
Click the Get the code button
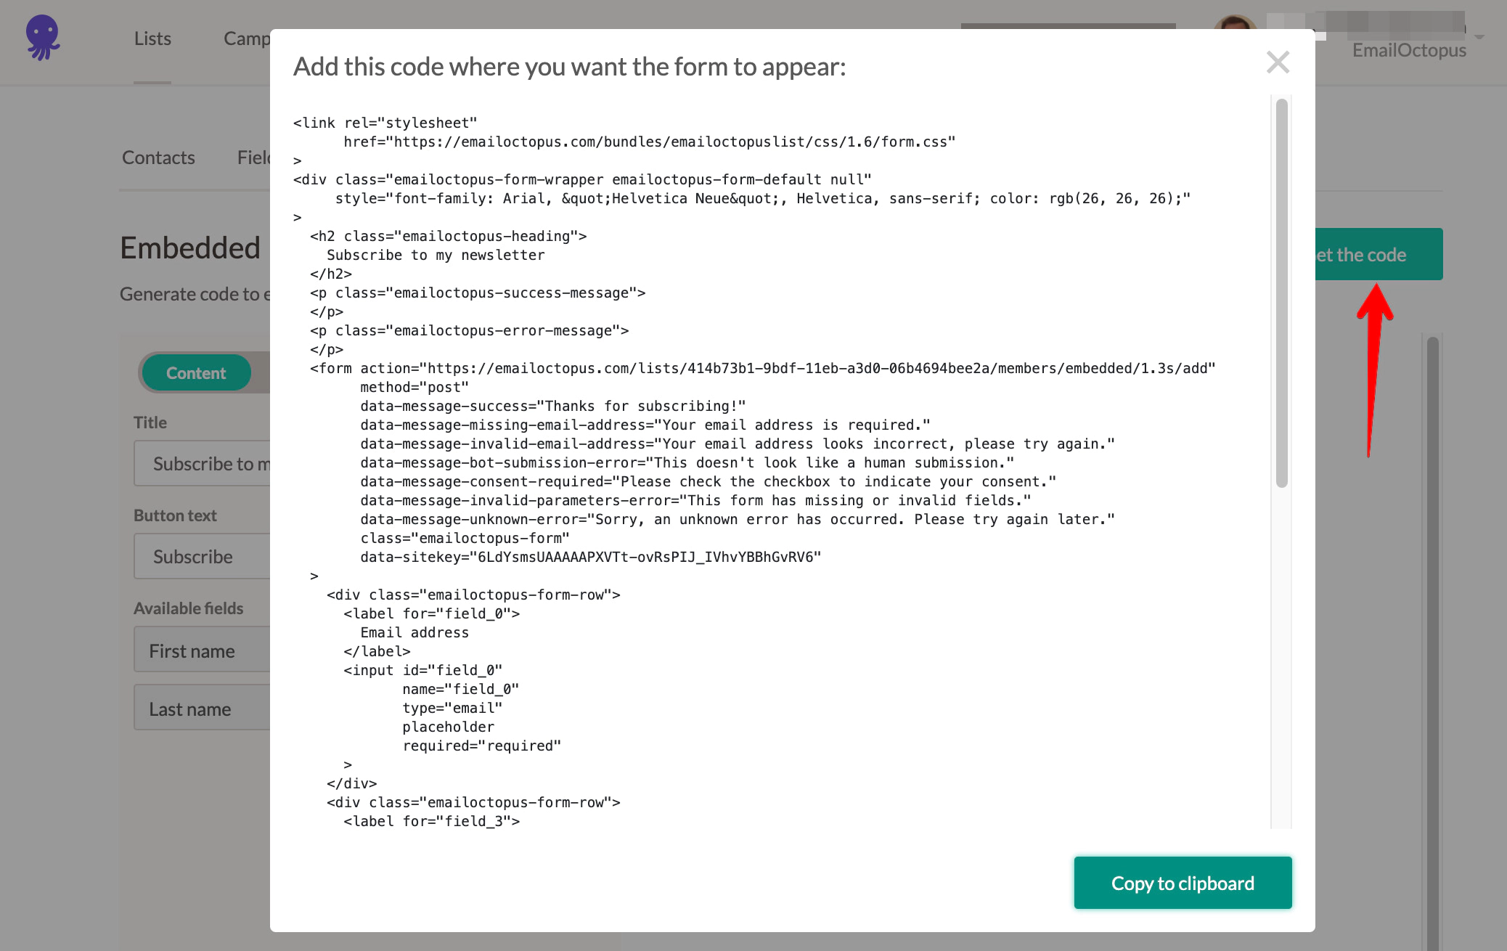1378,255
